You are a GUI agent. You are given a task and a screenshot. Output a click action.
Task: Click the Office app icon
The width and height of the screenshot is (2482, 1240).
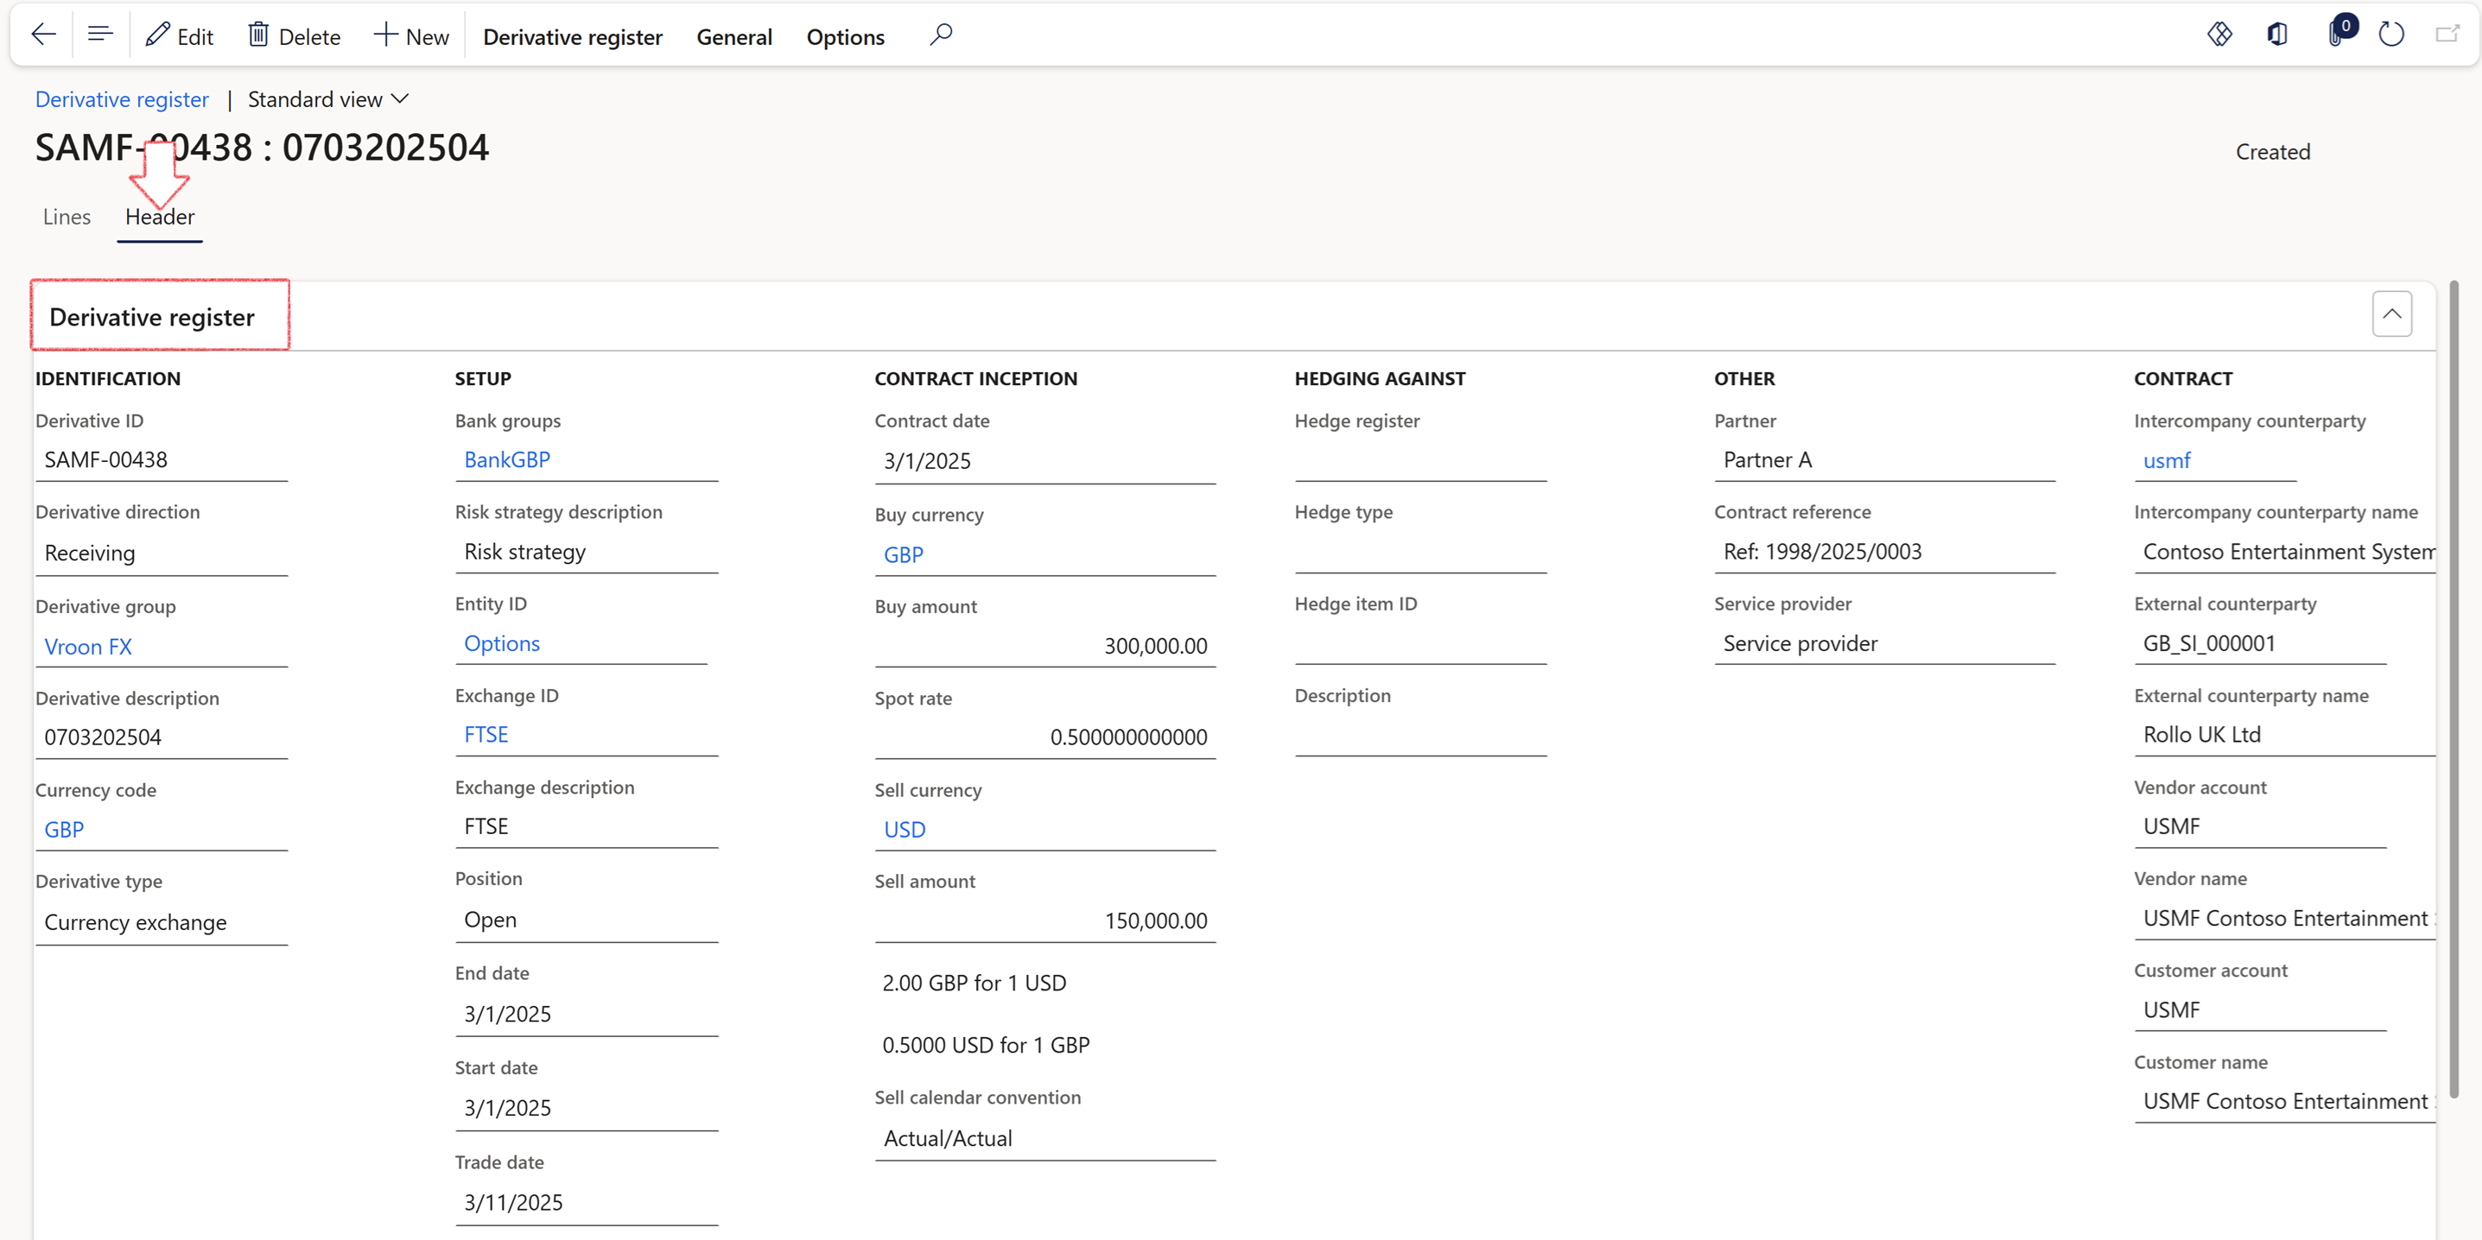pos(2276,35)
